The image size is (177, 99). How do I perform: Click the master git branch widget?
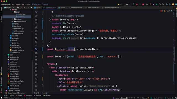[168, 98]
